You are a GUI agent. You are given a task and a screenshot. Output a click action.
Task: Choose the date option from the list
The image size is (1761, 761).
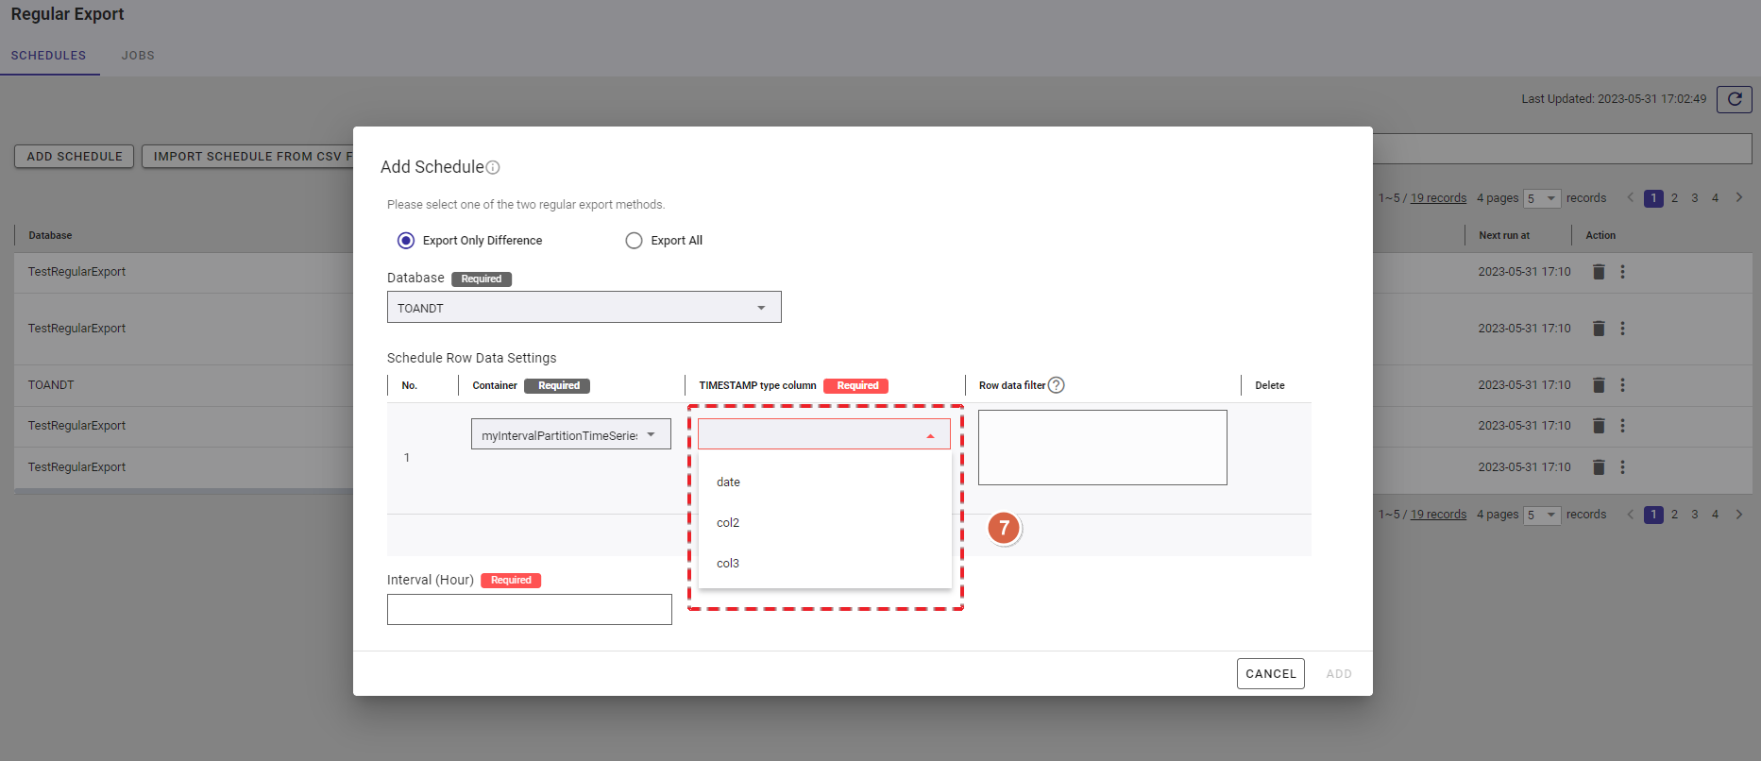point(728,482)
